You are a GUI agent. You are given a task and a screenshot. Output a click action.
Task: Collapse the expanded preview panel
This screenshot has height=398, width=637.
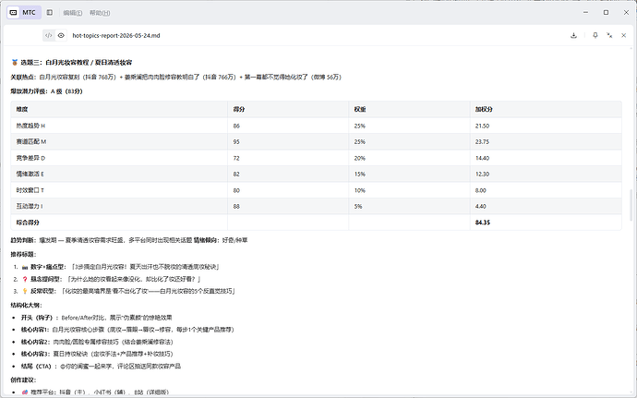[609, 35]
